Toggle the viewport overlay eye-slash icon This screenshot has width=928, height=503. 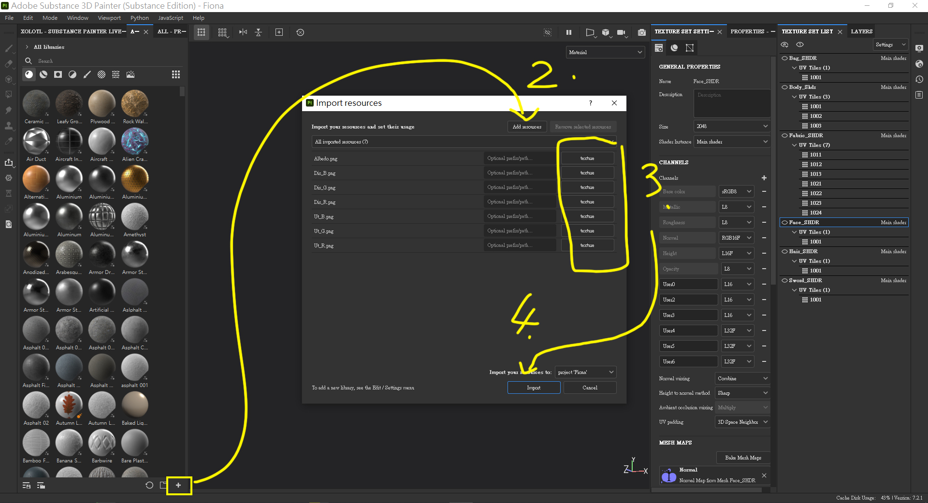(548, 32)
